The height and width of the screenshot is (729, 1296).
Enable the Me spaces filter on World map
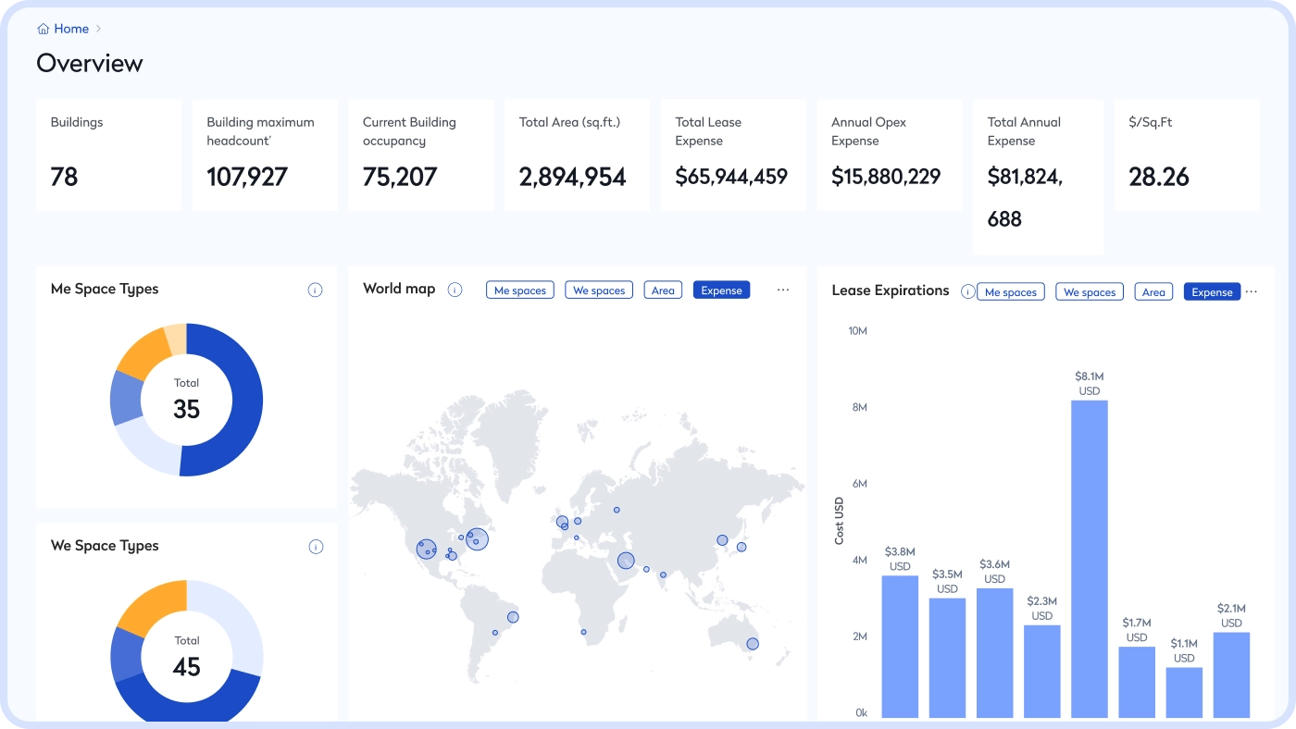(x=519, y=289)
